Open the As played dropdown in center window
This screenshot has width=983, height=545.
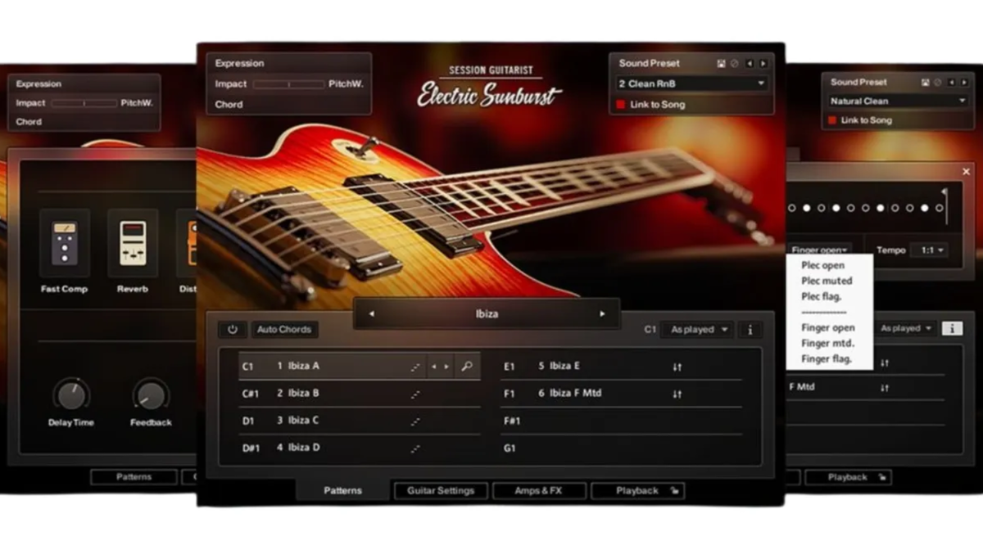(697, 330)
